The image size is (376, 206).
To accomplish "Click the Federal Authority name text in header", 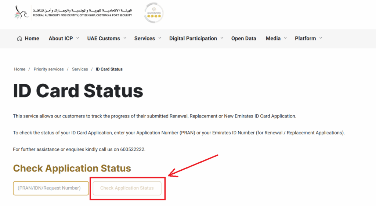I will pyautogui.click(x=83, y=15).
